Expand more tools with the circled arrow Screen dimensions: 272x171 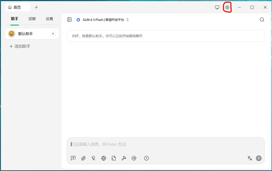[x=146, y=158]
